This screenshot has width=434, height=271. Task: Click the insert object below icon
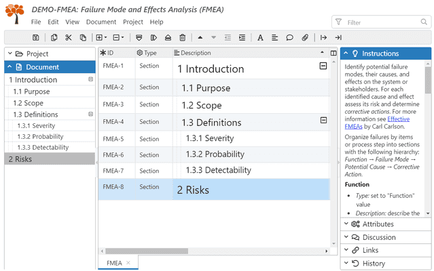click(139, 37)
